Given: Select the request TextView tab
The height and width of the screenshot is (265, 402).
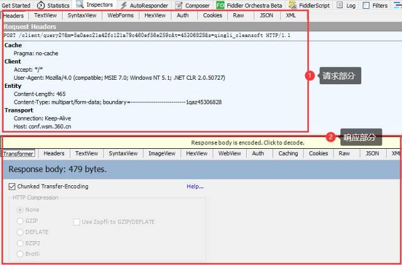Looking at the screenshot, I should pos(45,15).
